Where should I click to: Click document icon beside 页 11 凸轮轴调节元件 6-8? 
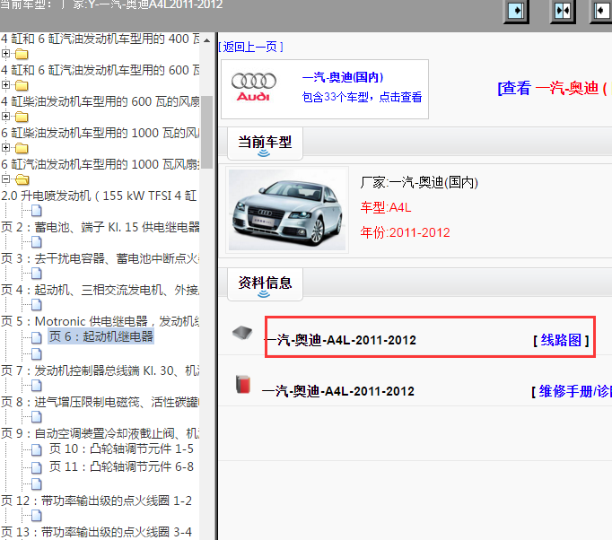36,467
